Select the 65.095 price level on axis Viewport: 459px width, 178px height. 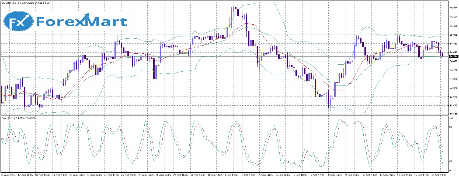tap(453, 35)
